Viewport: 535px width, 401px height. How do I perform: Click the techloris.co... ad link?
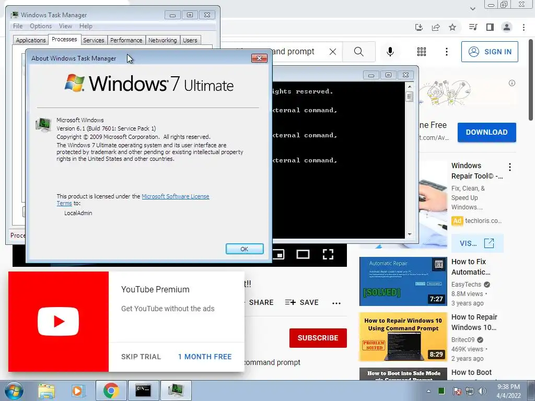click(483, 221)
